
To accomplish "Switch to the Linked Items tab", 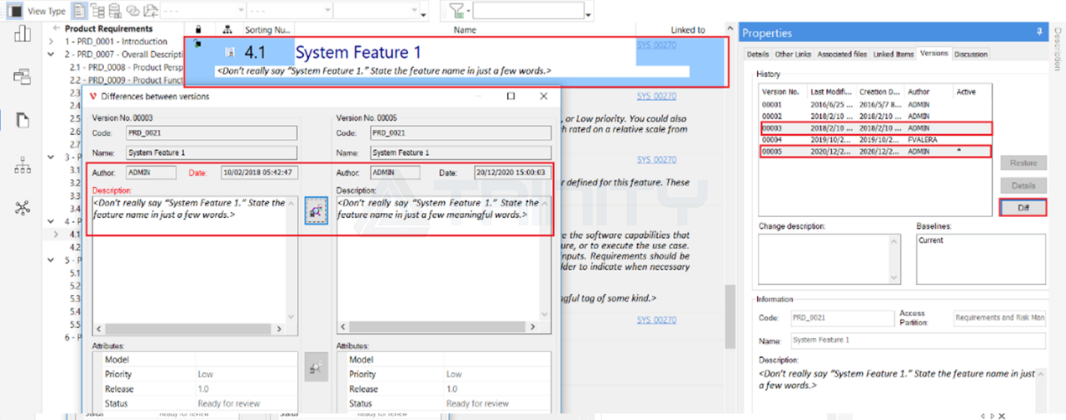I will [893, 54].
